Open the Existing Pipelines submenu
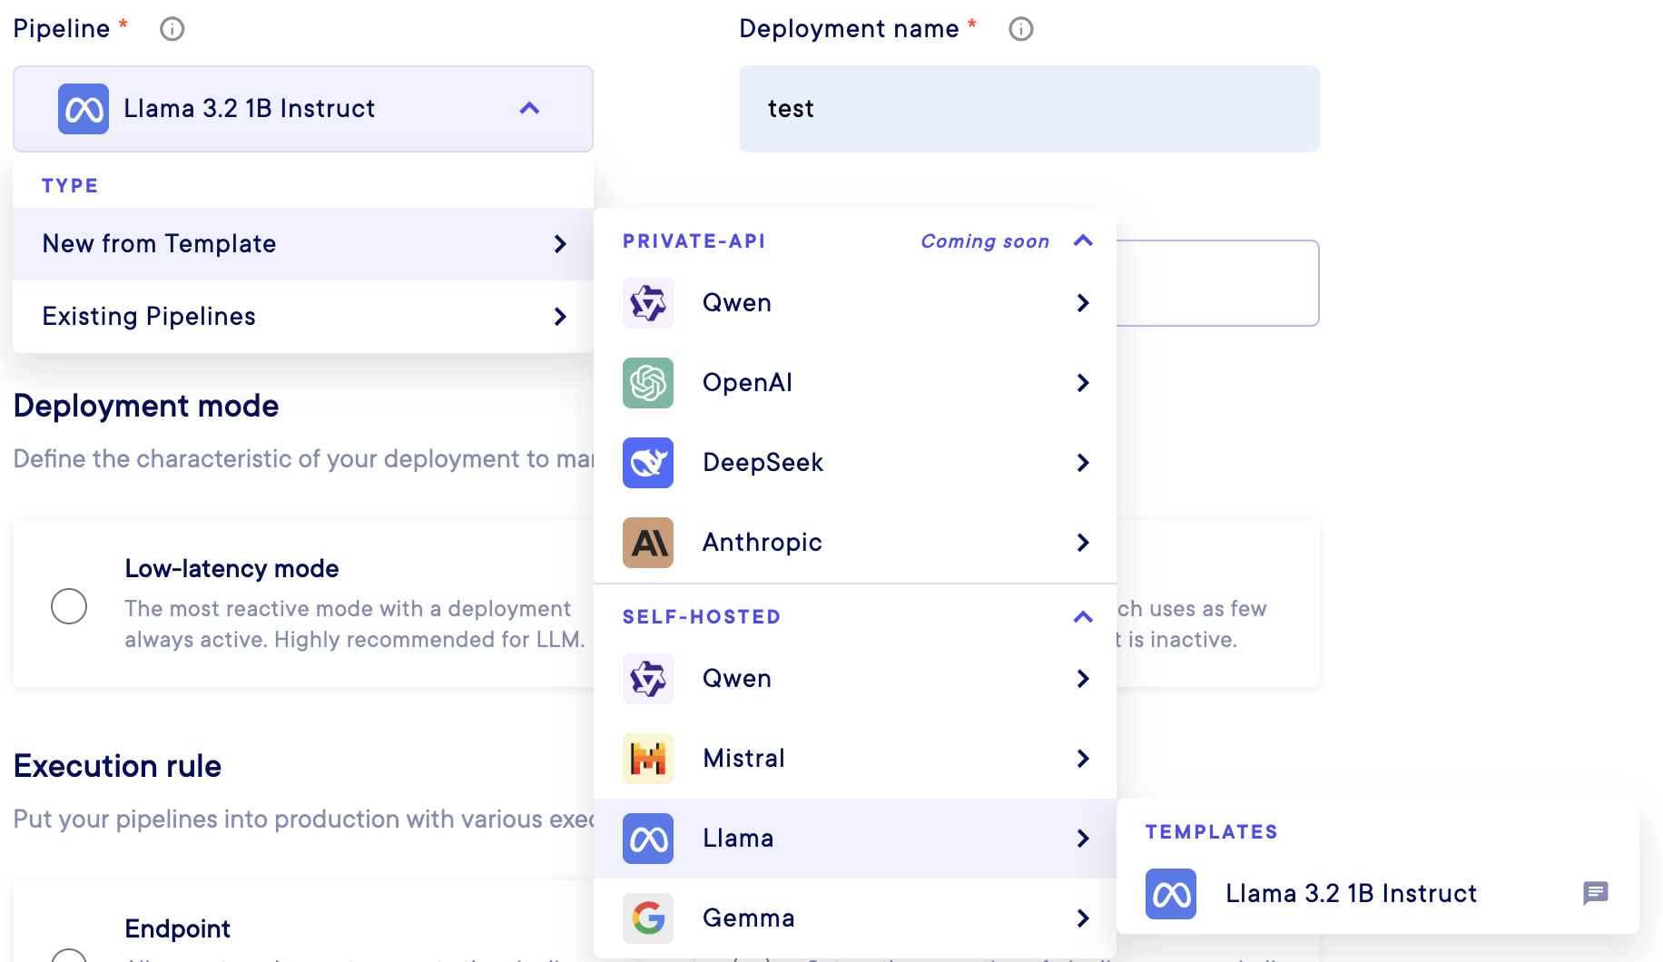Screen dimensions: 1663x962 coord(303,317)
